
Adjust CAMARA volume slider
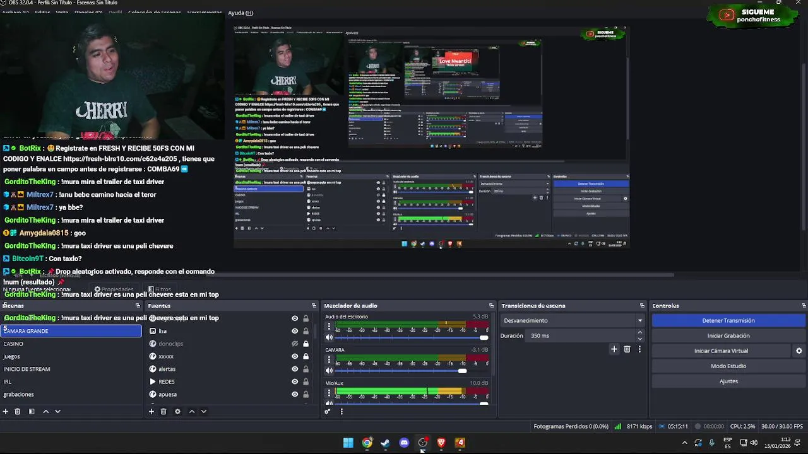412,371
